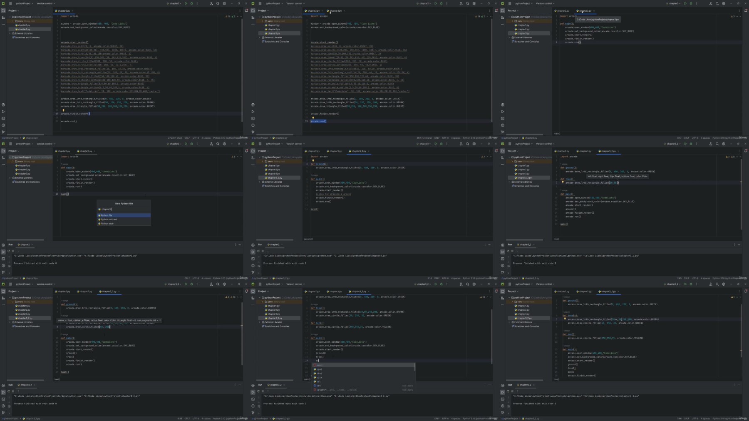Click '27:23 (1 char)' caret position in status bar

coord(174,138)
